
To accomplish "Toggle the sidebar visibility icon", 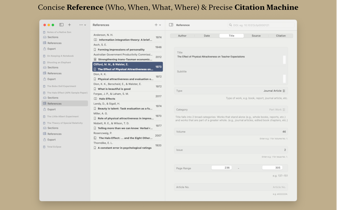I will point(61,25).
